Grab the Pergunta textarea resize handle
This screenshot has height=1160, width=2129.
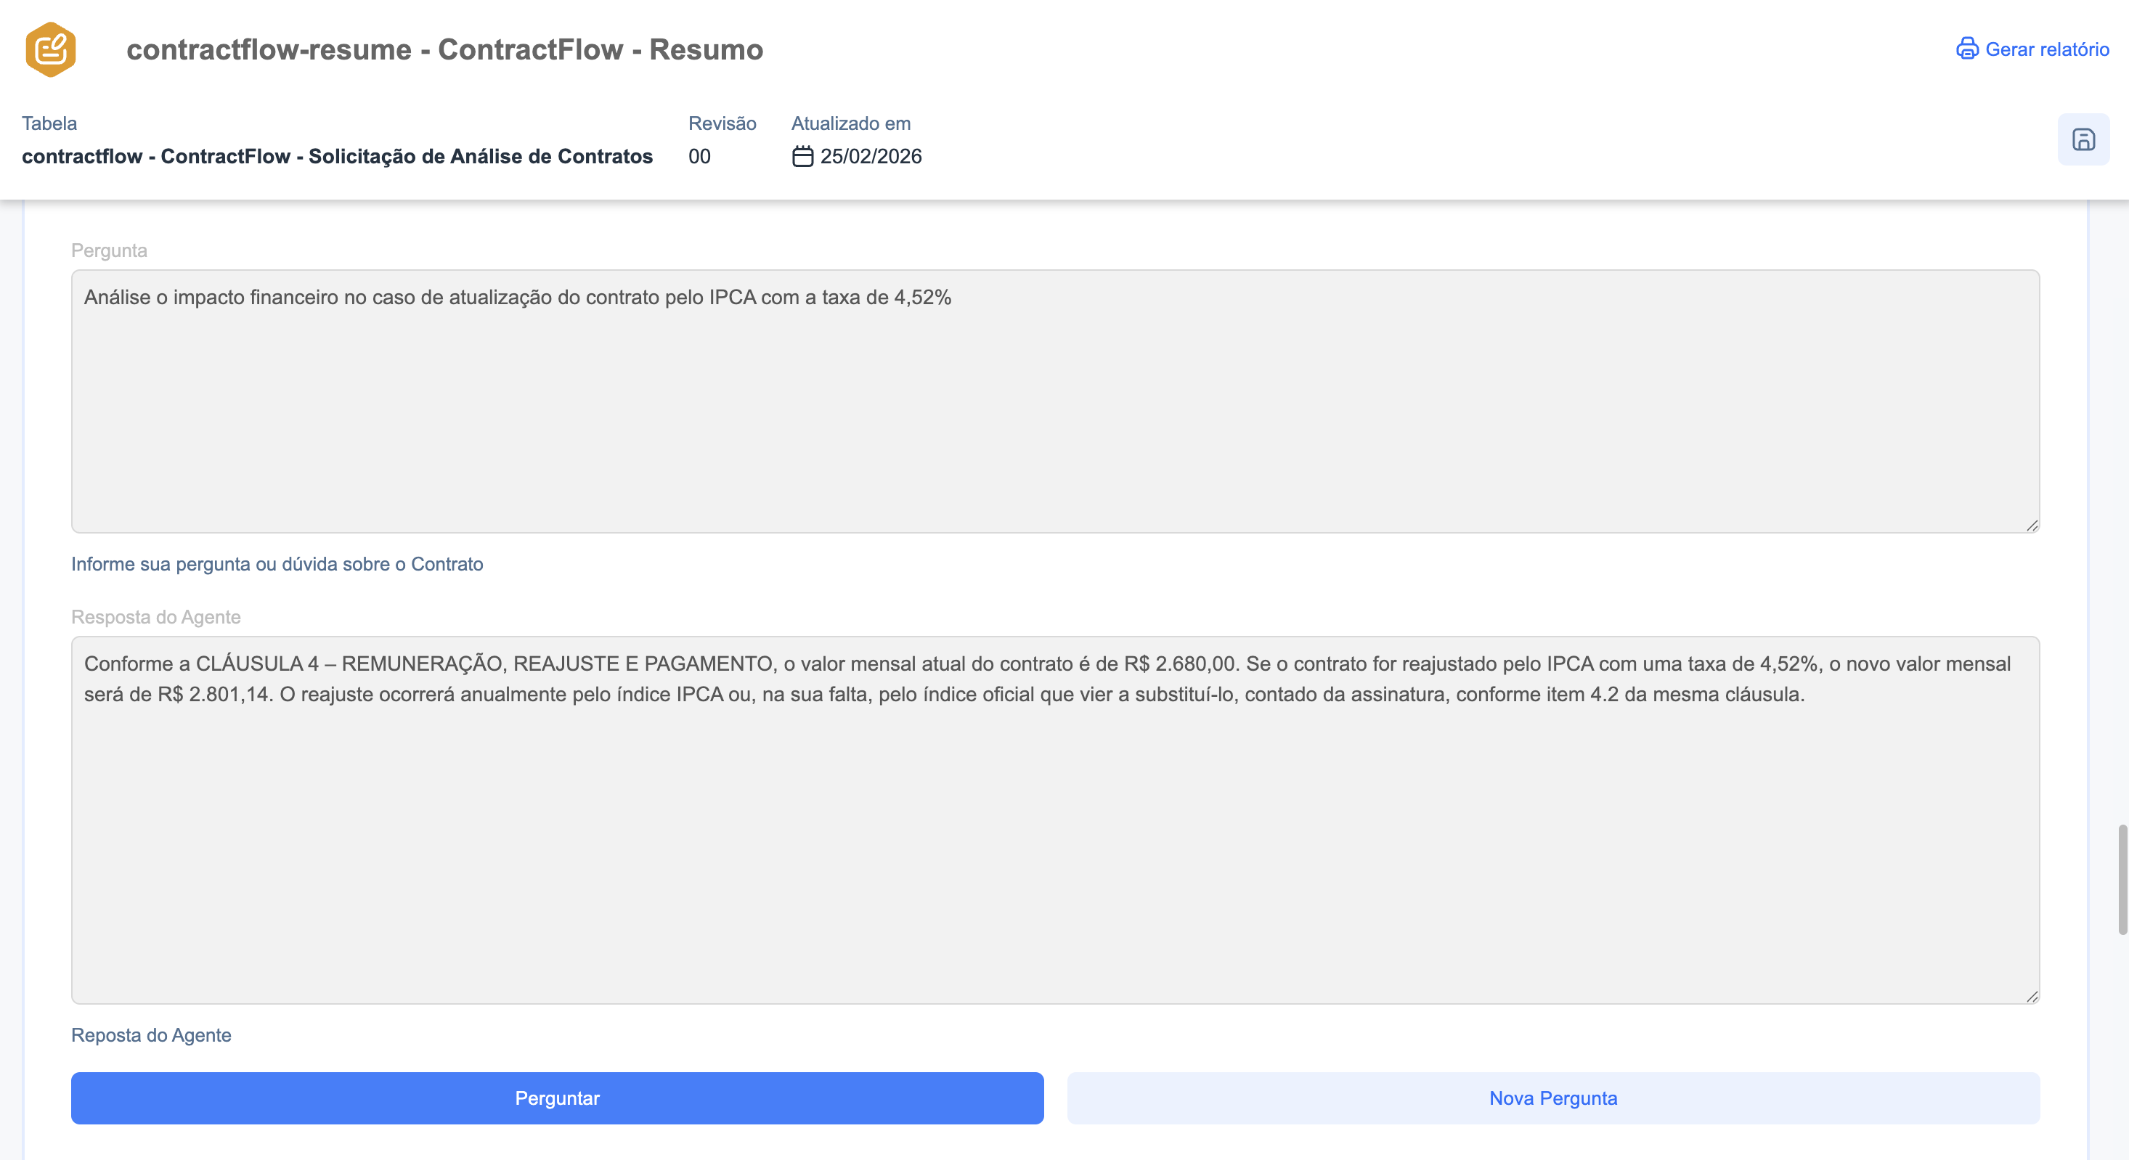(x=2032, y=526)
